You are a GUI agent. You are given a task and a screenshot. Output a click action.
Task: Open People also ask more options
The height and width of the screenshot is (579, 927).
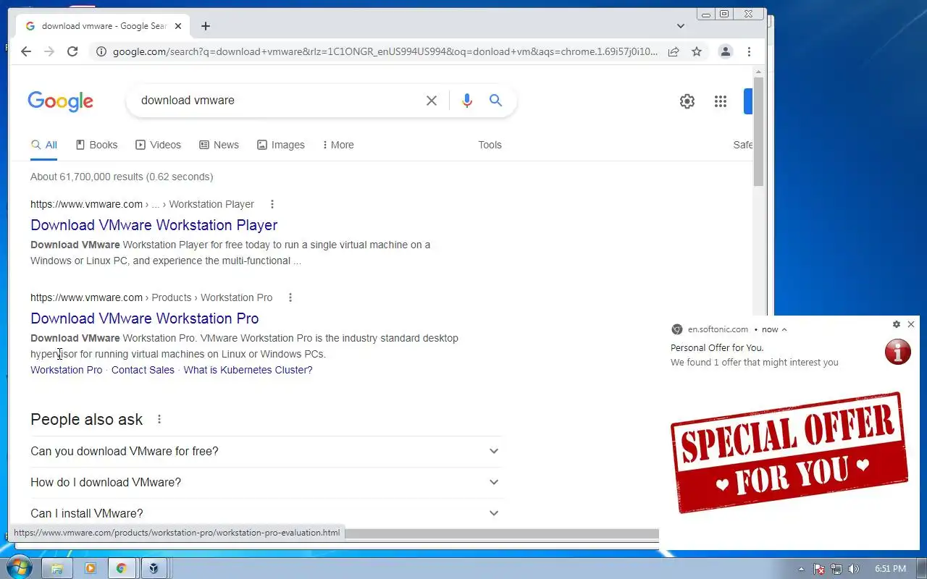click(x=159, y=419)
